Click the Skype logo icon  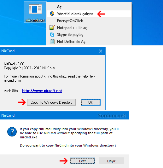52,35
